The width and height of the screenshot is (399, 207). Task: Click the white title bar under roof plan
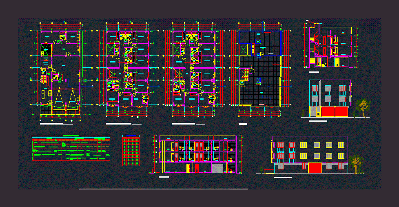[x=243, y=124]
